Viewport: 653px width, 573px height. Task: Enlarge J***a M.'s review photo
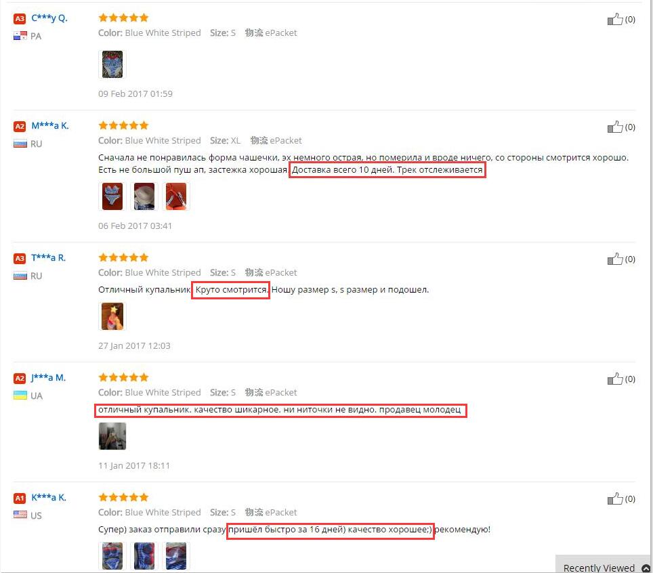[112, 436]
